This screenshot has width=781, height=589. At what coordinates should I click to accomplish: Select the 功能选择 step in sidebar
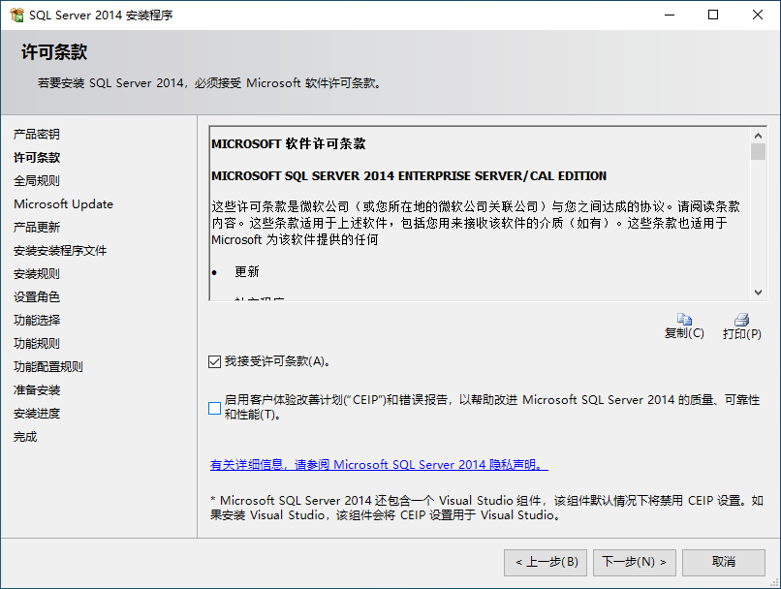pos(37,320)
